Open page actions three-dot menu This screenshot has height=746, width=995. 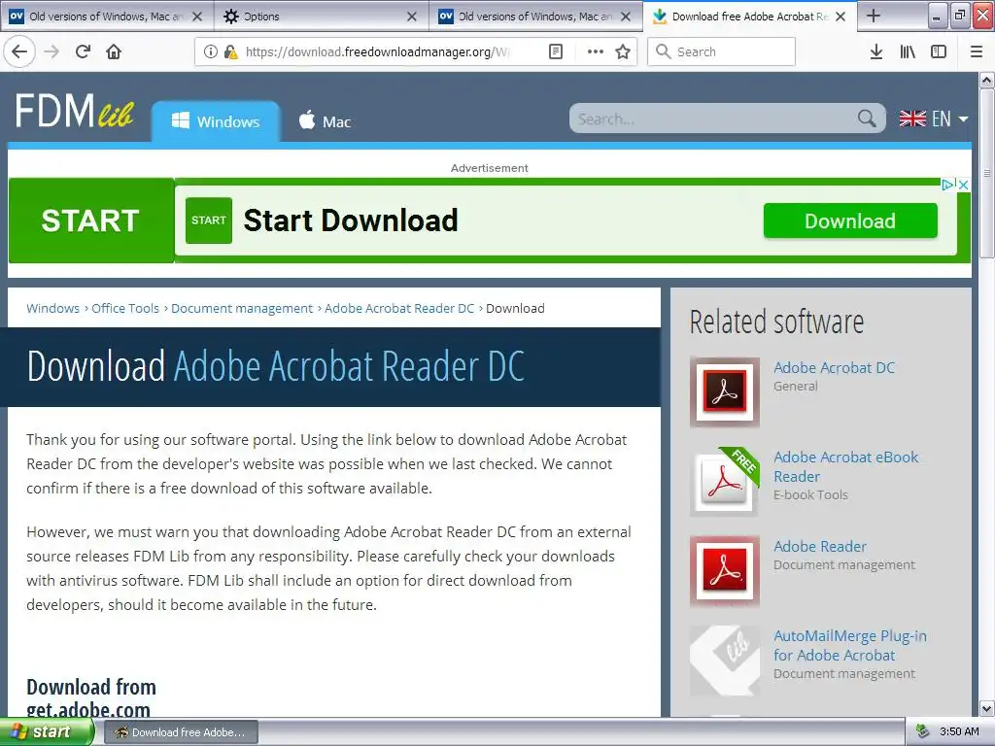point(596,52)
